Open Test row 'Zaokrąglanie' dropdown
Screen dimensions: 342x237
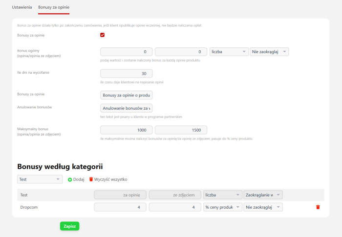point(263,195)
